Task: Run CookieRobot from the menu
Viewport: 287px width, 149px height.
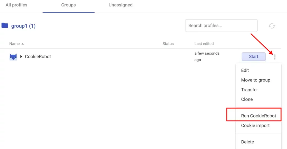Action: (x=259, y=116)
